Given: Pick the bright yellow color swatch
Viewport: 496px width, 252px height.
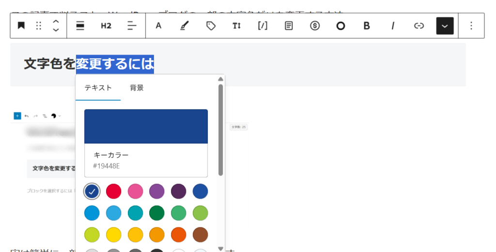Looking at the screenshot, I should [x=113, y=235].
